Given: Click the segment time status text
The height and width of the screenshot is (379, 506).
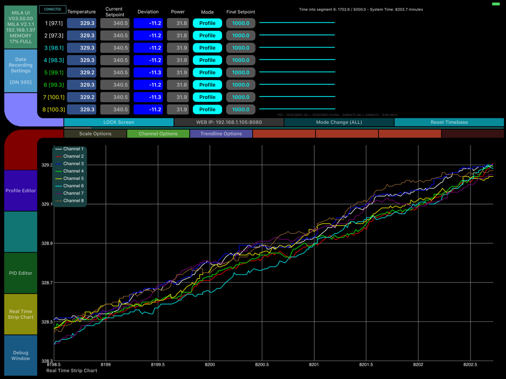Looking at the screenshot, I should pos(361,9).
